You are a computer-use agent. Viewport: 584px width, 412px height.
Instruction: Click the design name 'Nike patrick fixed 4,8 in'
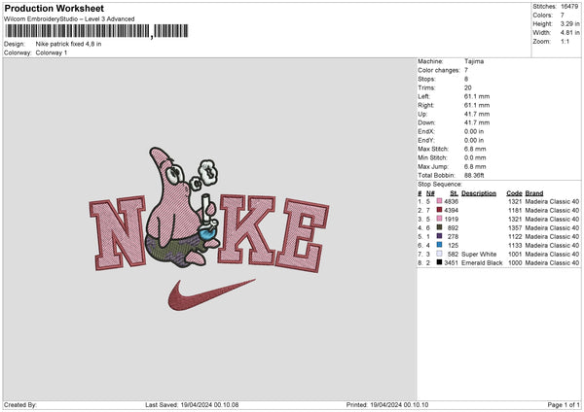68,44
